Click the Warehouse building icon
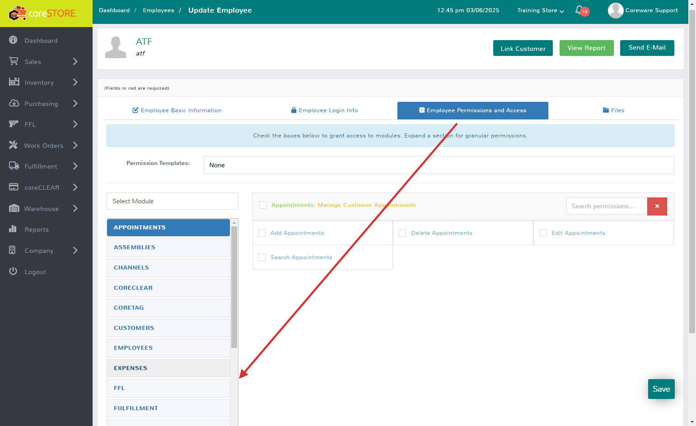 tap(14, 208)
